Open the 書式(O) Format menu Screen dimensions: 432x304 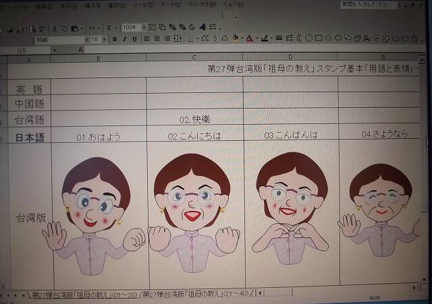[x=117, y=5]
